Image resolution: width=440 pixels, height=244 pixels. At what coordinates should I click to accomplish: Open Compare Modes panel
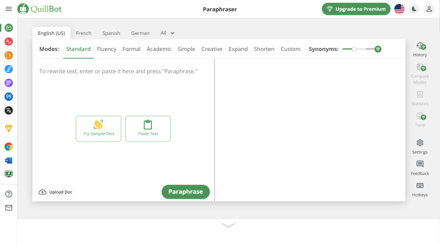pos(420,74)
